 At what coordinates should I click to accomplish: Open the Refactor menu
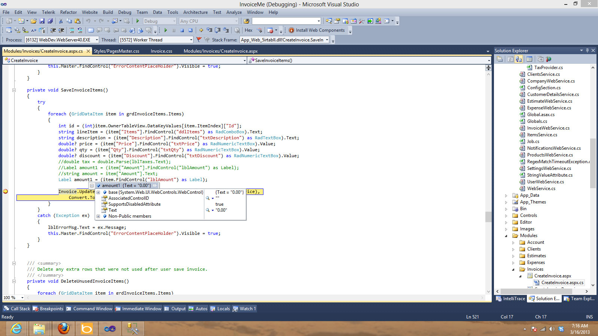pyautogui.click(x=68, y=12)
